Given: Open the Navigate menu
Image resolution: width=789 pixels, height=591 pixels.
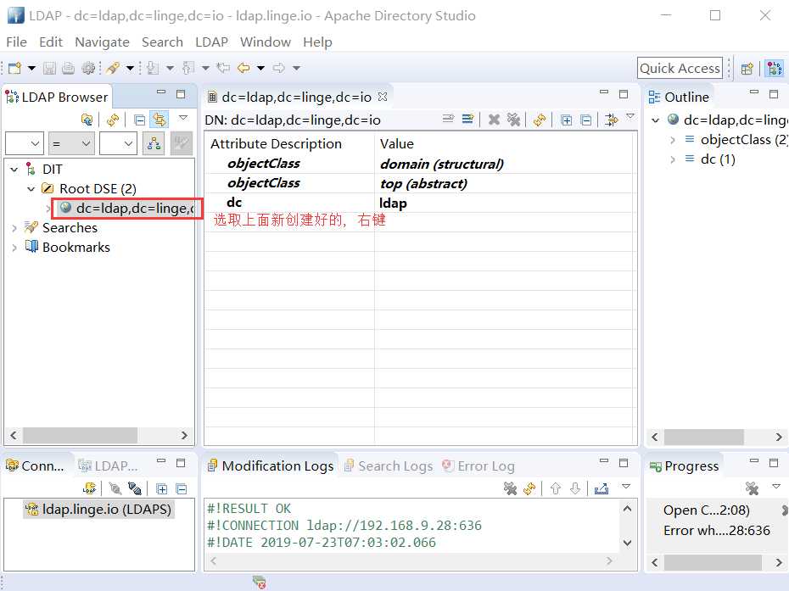Looking at the screenshot, I should click(102, 42).
